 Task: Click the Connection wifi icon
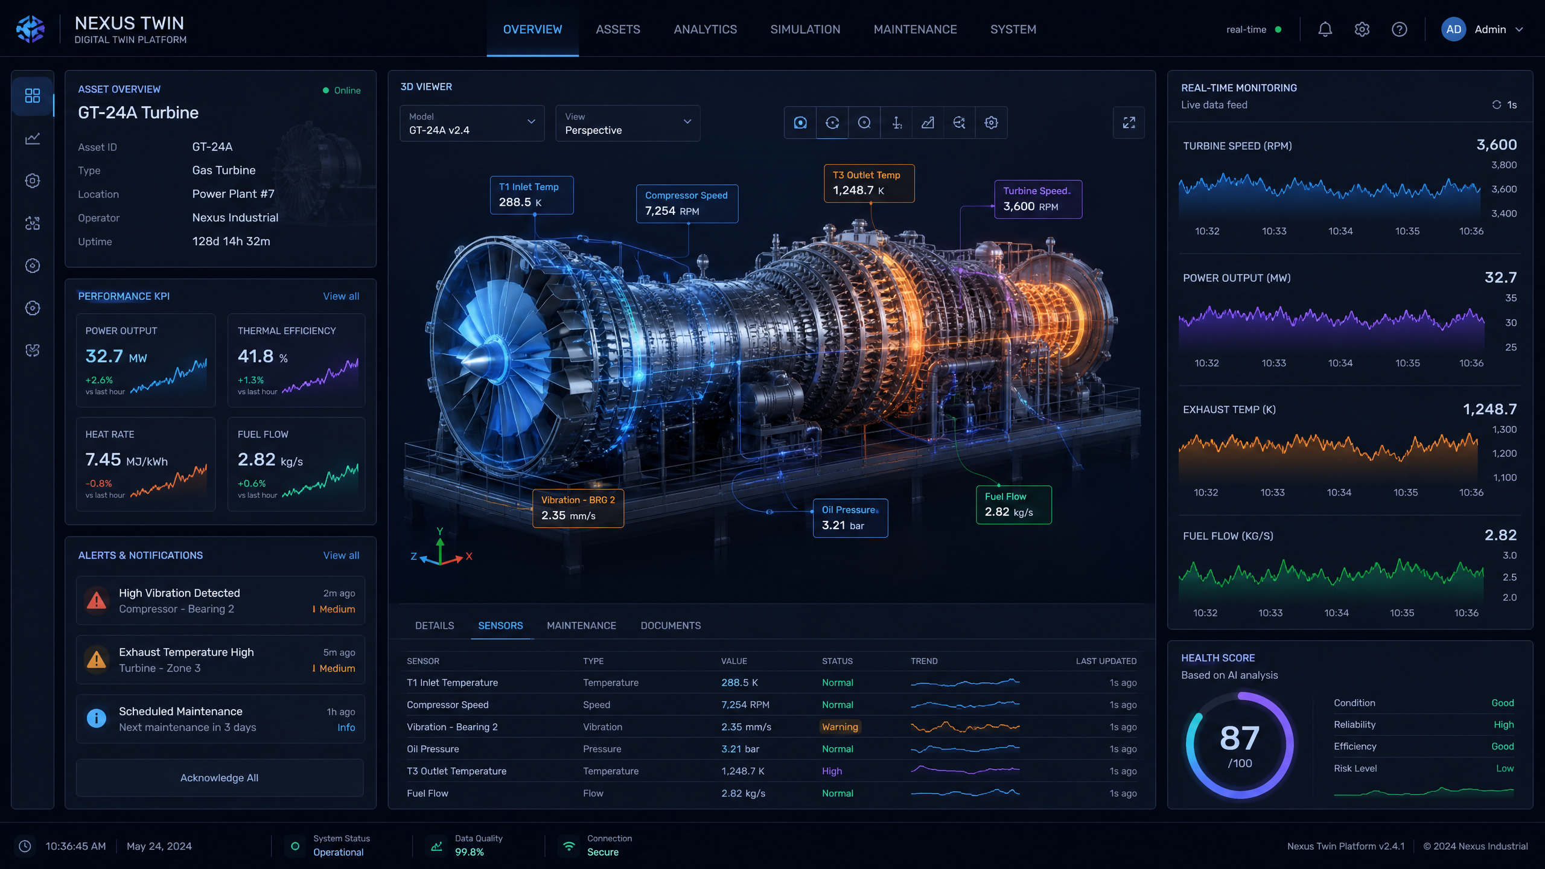coord(569,845)
